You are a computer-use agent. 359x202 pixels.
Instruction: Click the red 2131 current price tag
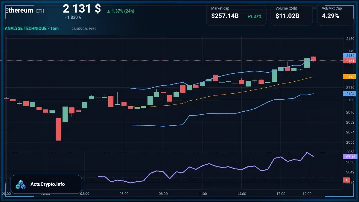coord(349,61)
